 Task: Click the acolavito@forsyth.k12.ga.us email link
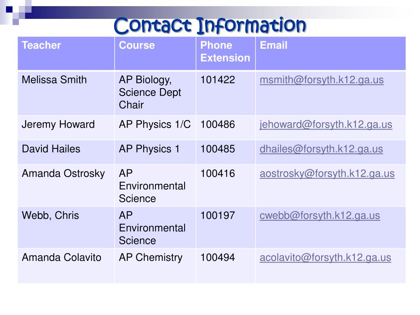[x=325, y=258]
